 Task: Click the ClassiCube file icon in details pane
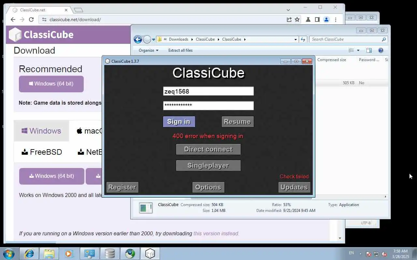[x=146, y=208]
